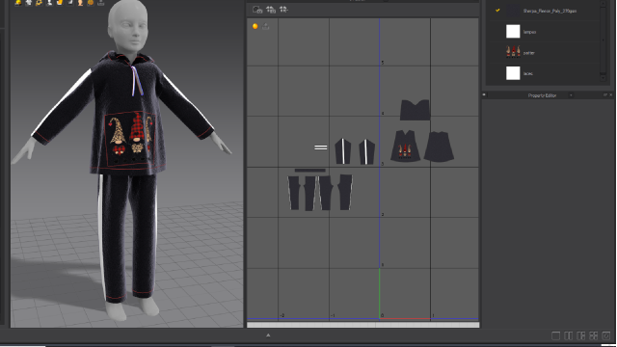Click the 'lampas' fabric name

(x=529, y=32)
